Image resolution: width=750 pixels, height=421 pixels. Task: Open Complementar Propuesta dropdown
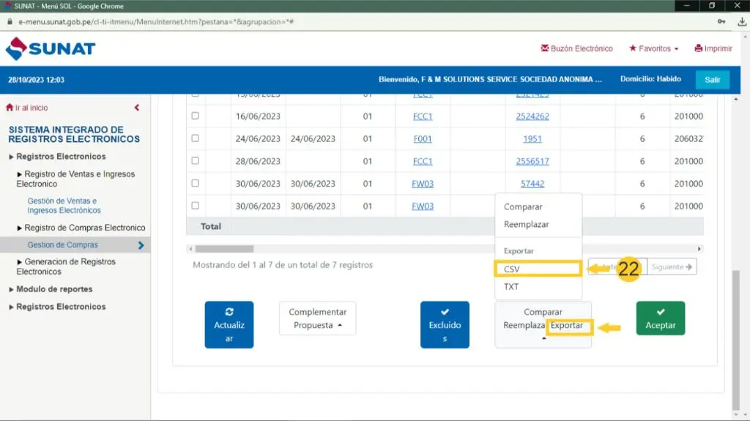317,318
